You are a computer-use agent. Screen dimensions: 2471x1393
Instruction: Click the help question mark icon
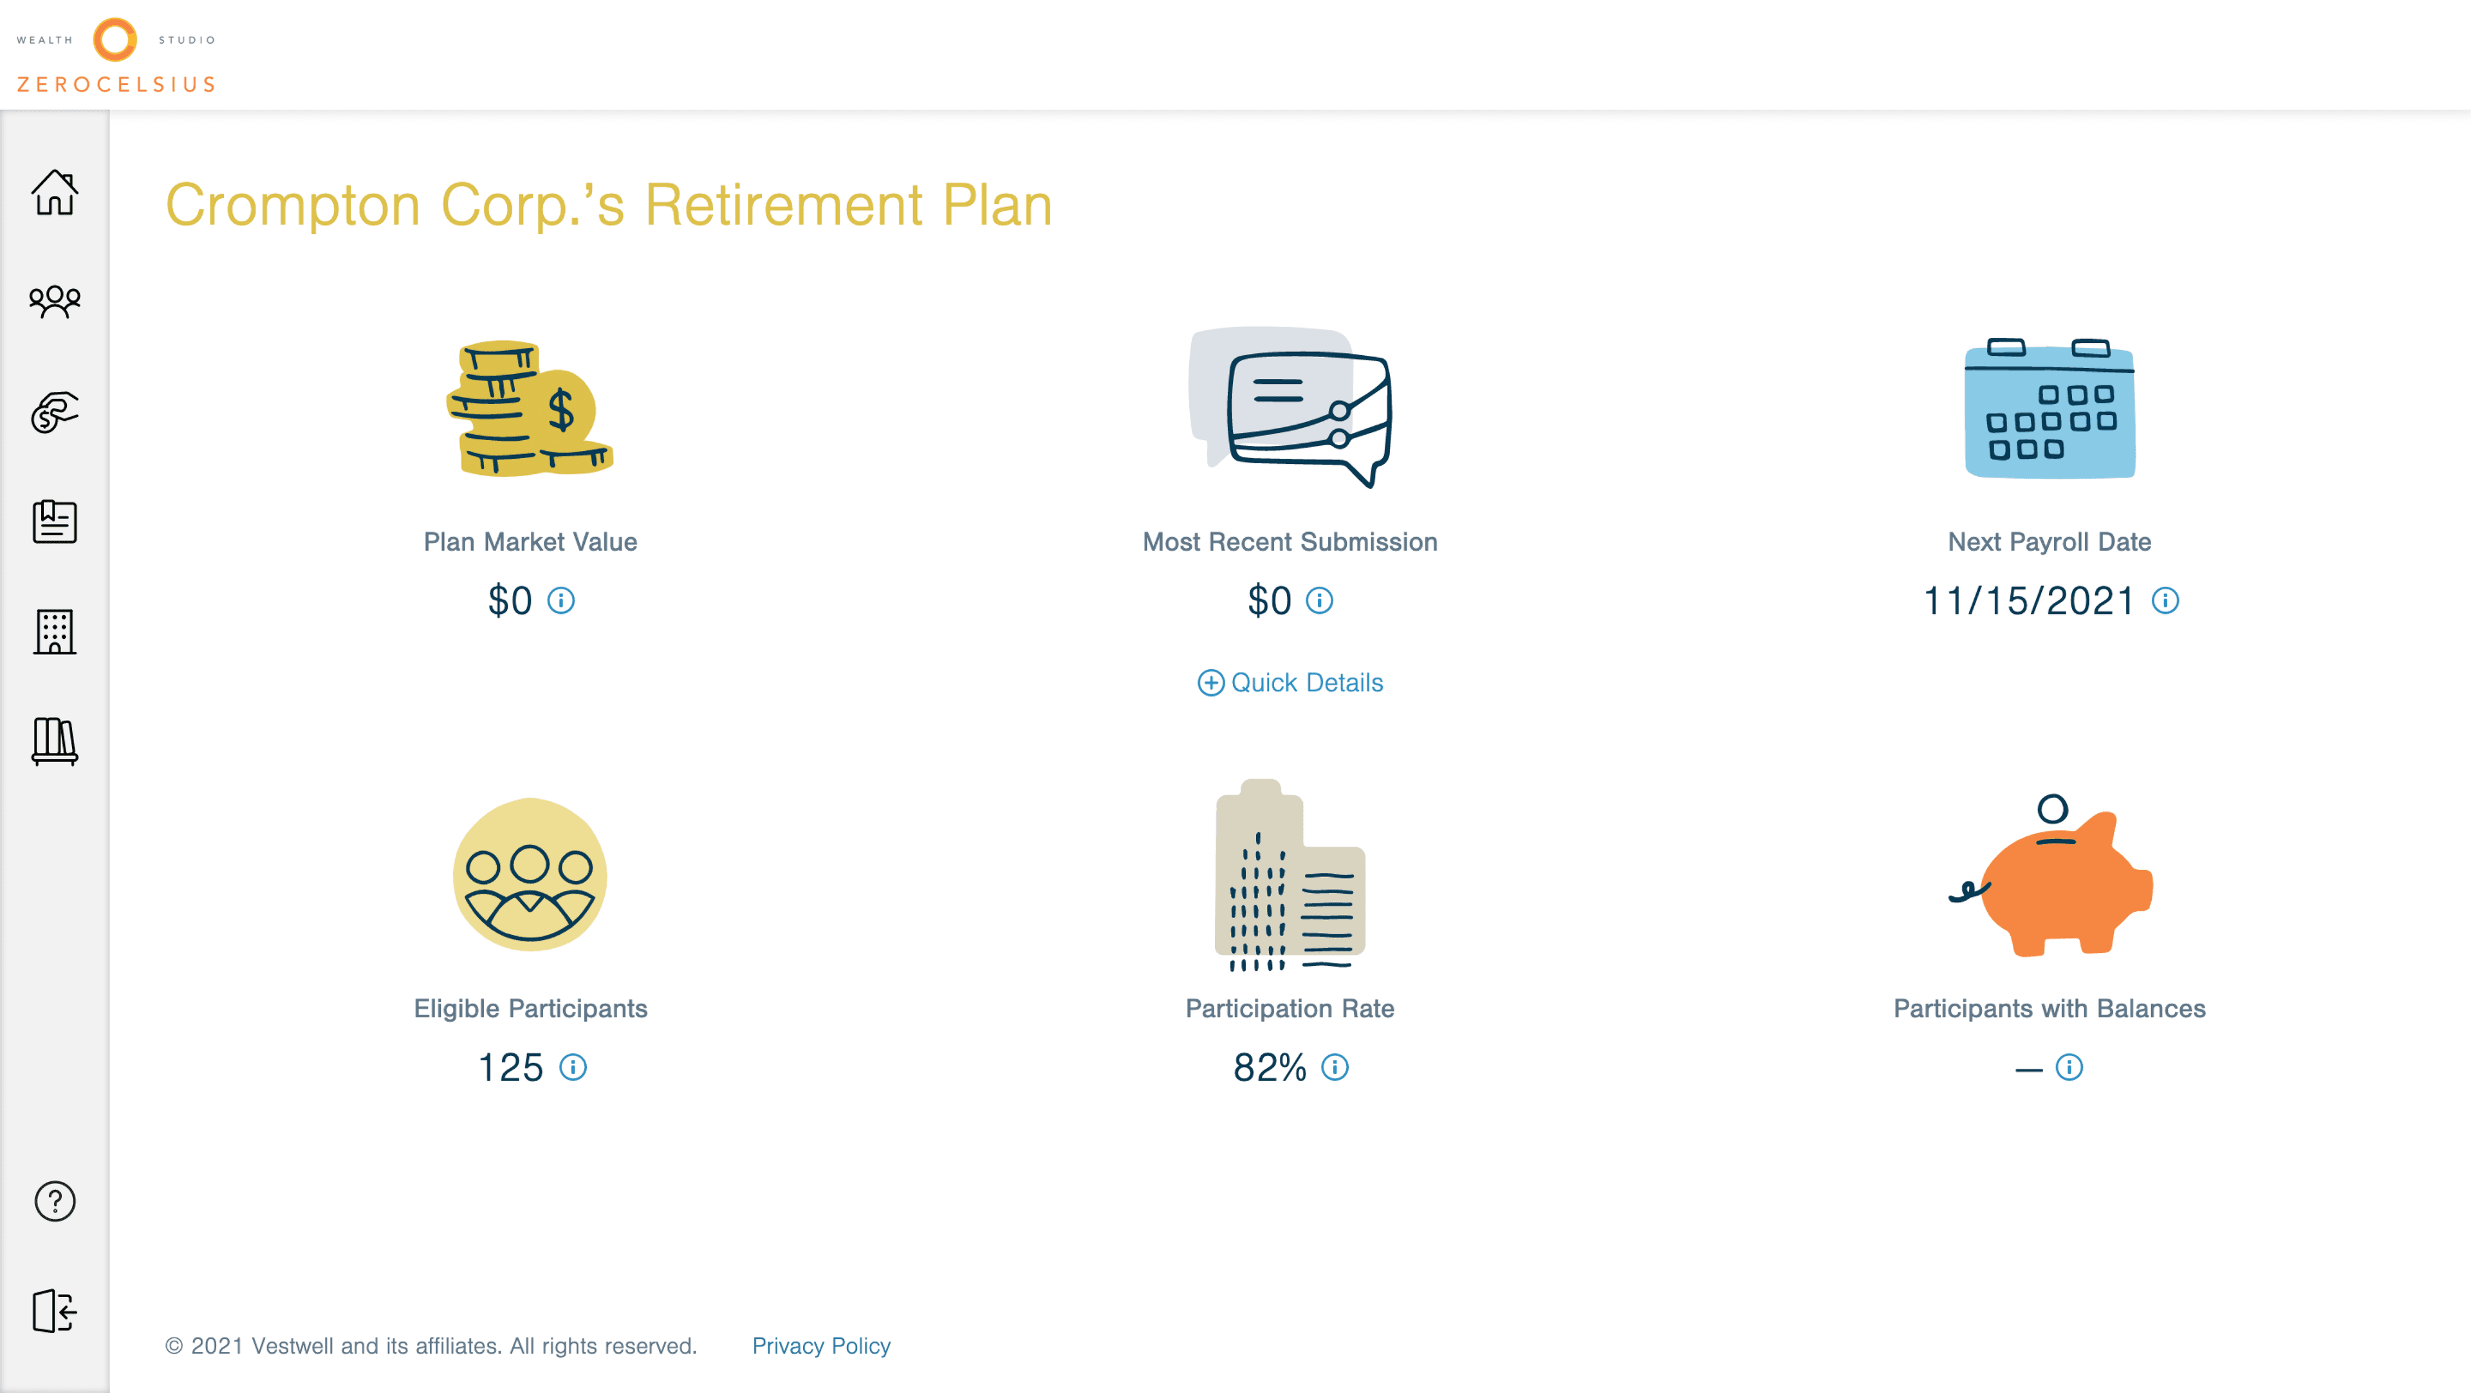point(55,1201)
